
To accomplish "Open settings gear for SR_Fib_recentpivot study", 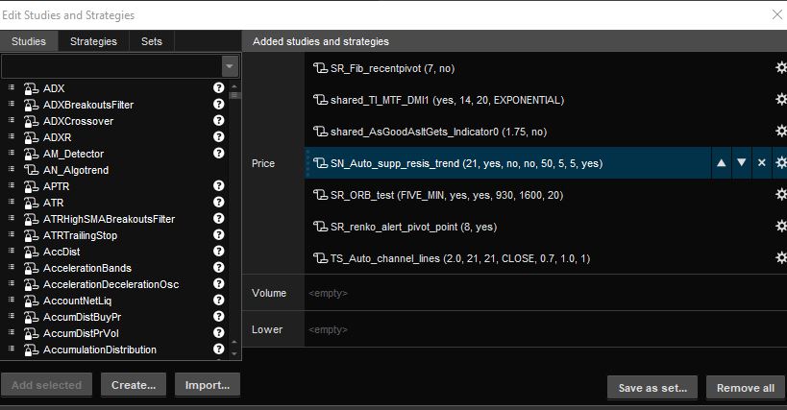I will (780, 68).
